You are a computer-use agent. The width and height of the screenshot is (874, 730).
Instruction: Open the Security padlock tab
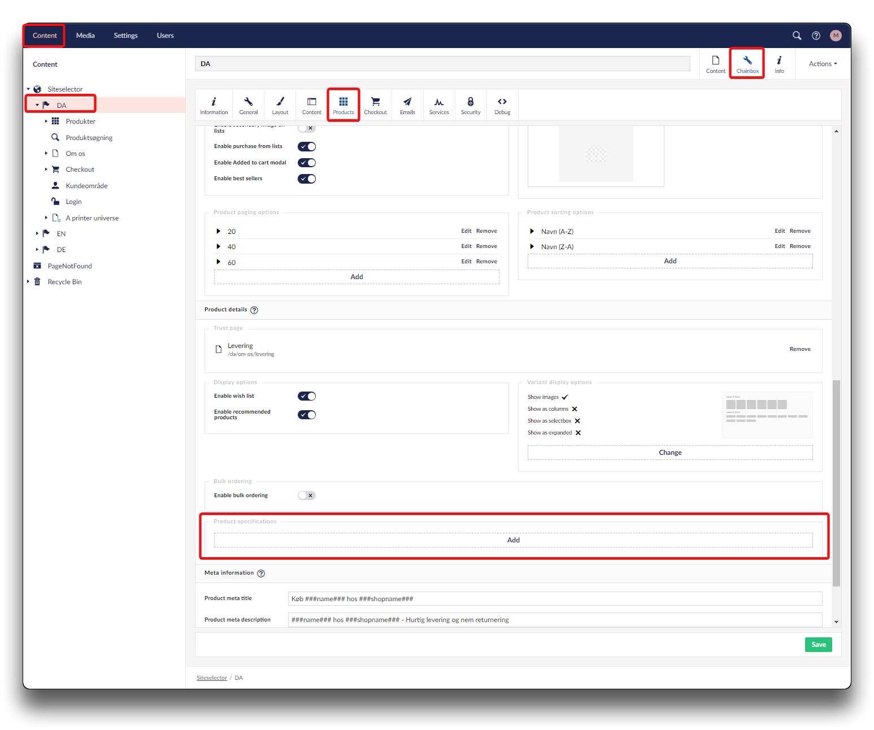(470, 105)
